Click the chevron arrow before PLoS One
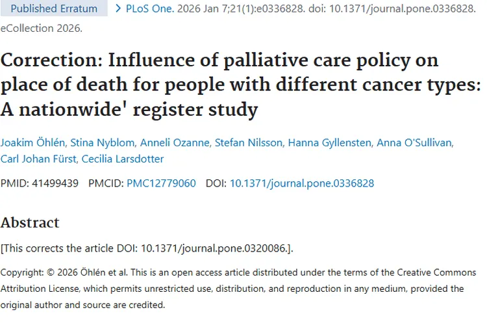Viewport: 487px width, 325px height. click(118, 9)
